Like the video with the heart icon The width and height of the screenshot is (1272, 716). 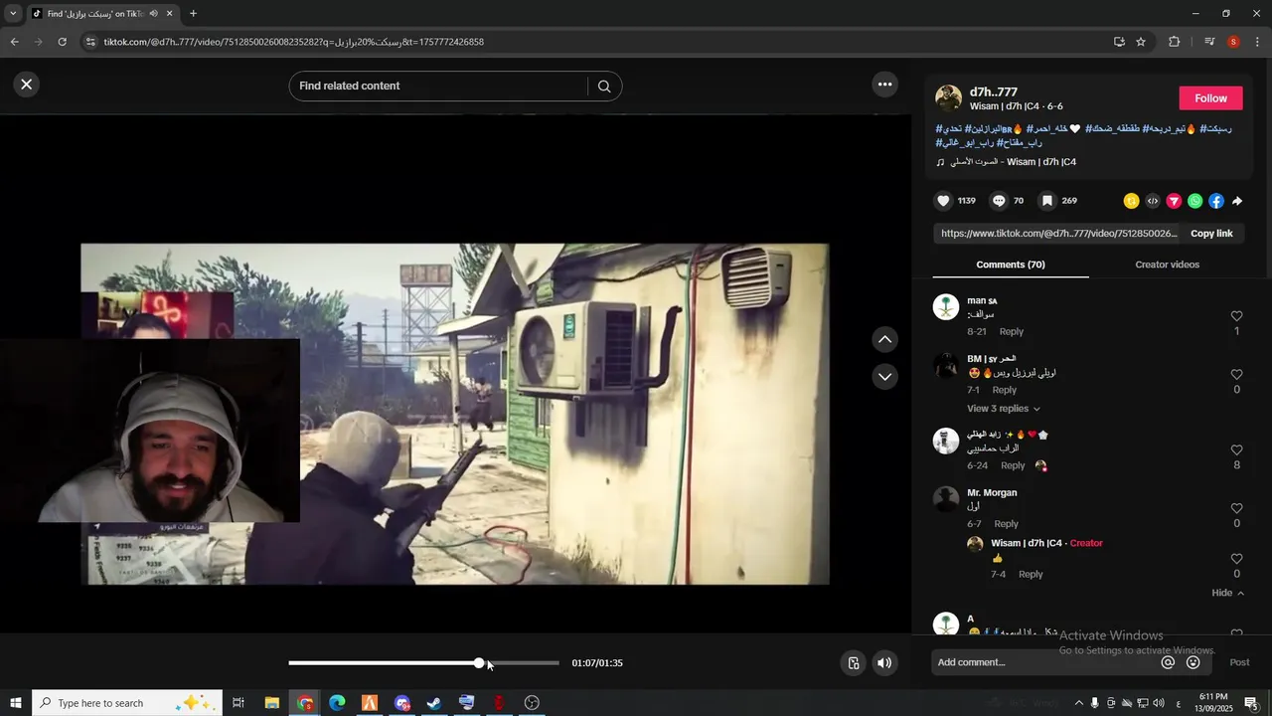coord(943,201)
